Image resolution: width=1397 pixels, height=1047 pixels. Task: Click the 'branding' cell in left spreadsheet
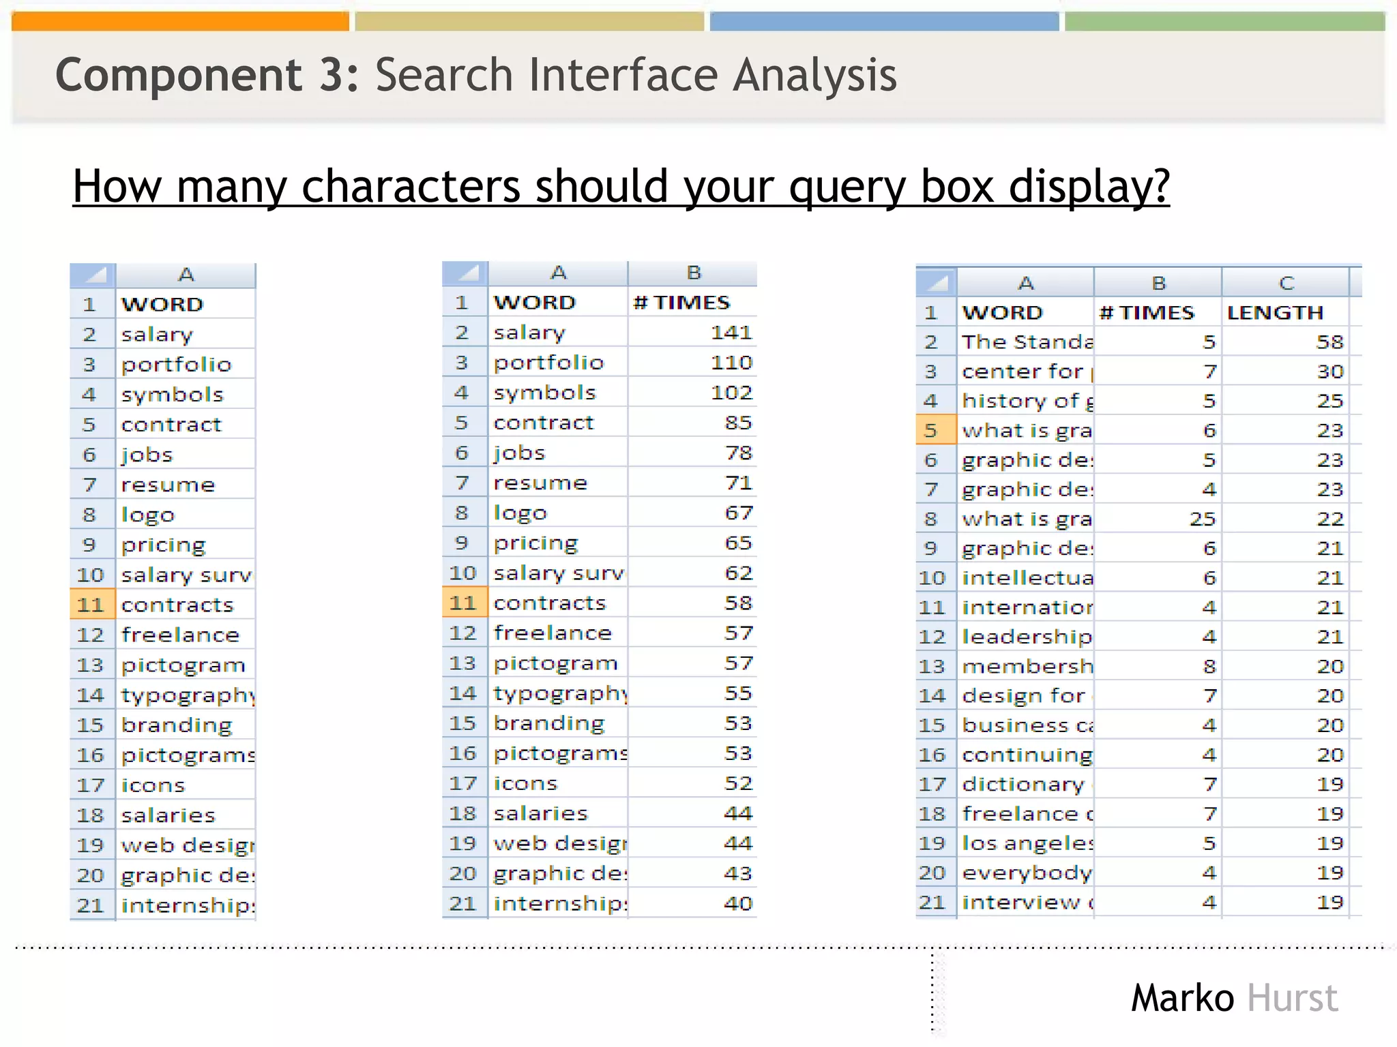(x=186, y=725)
